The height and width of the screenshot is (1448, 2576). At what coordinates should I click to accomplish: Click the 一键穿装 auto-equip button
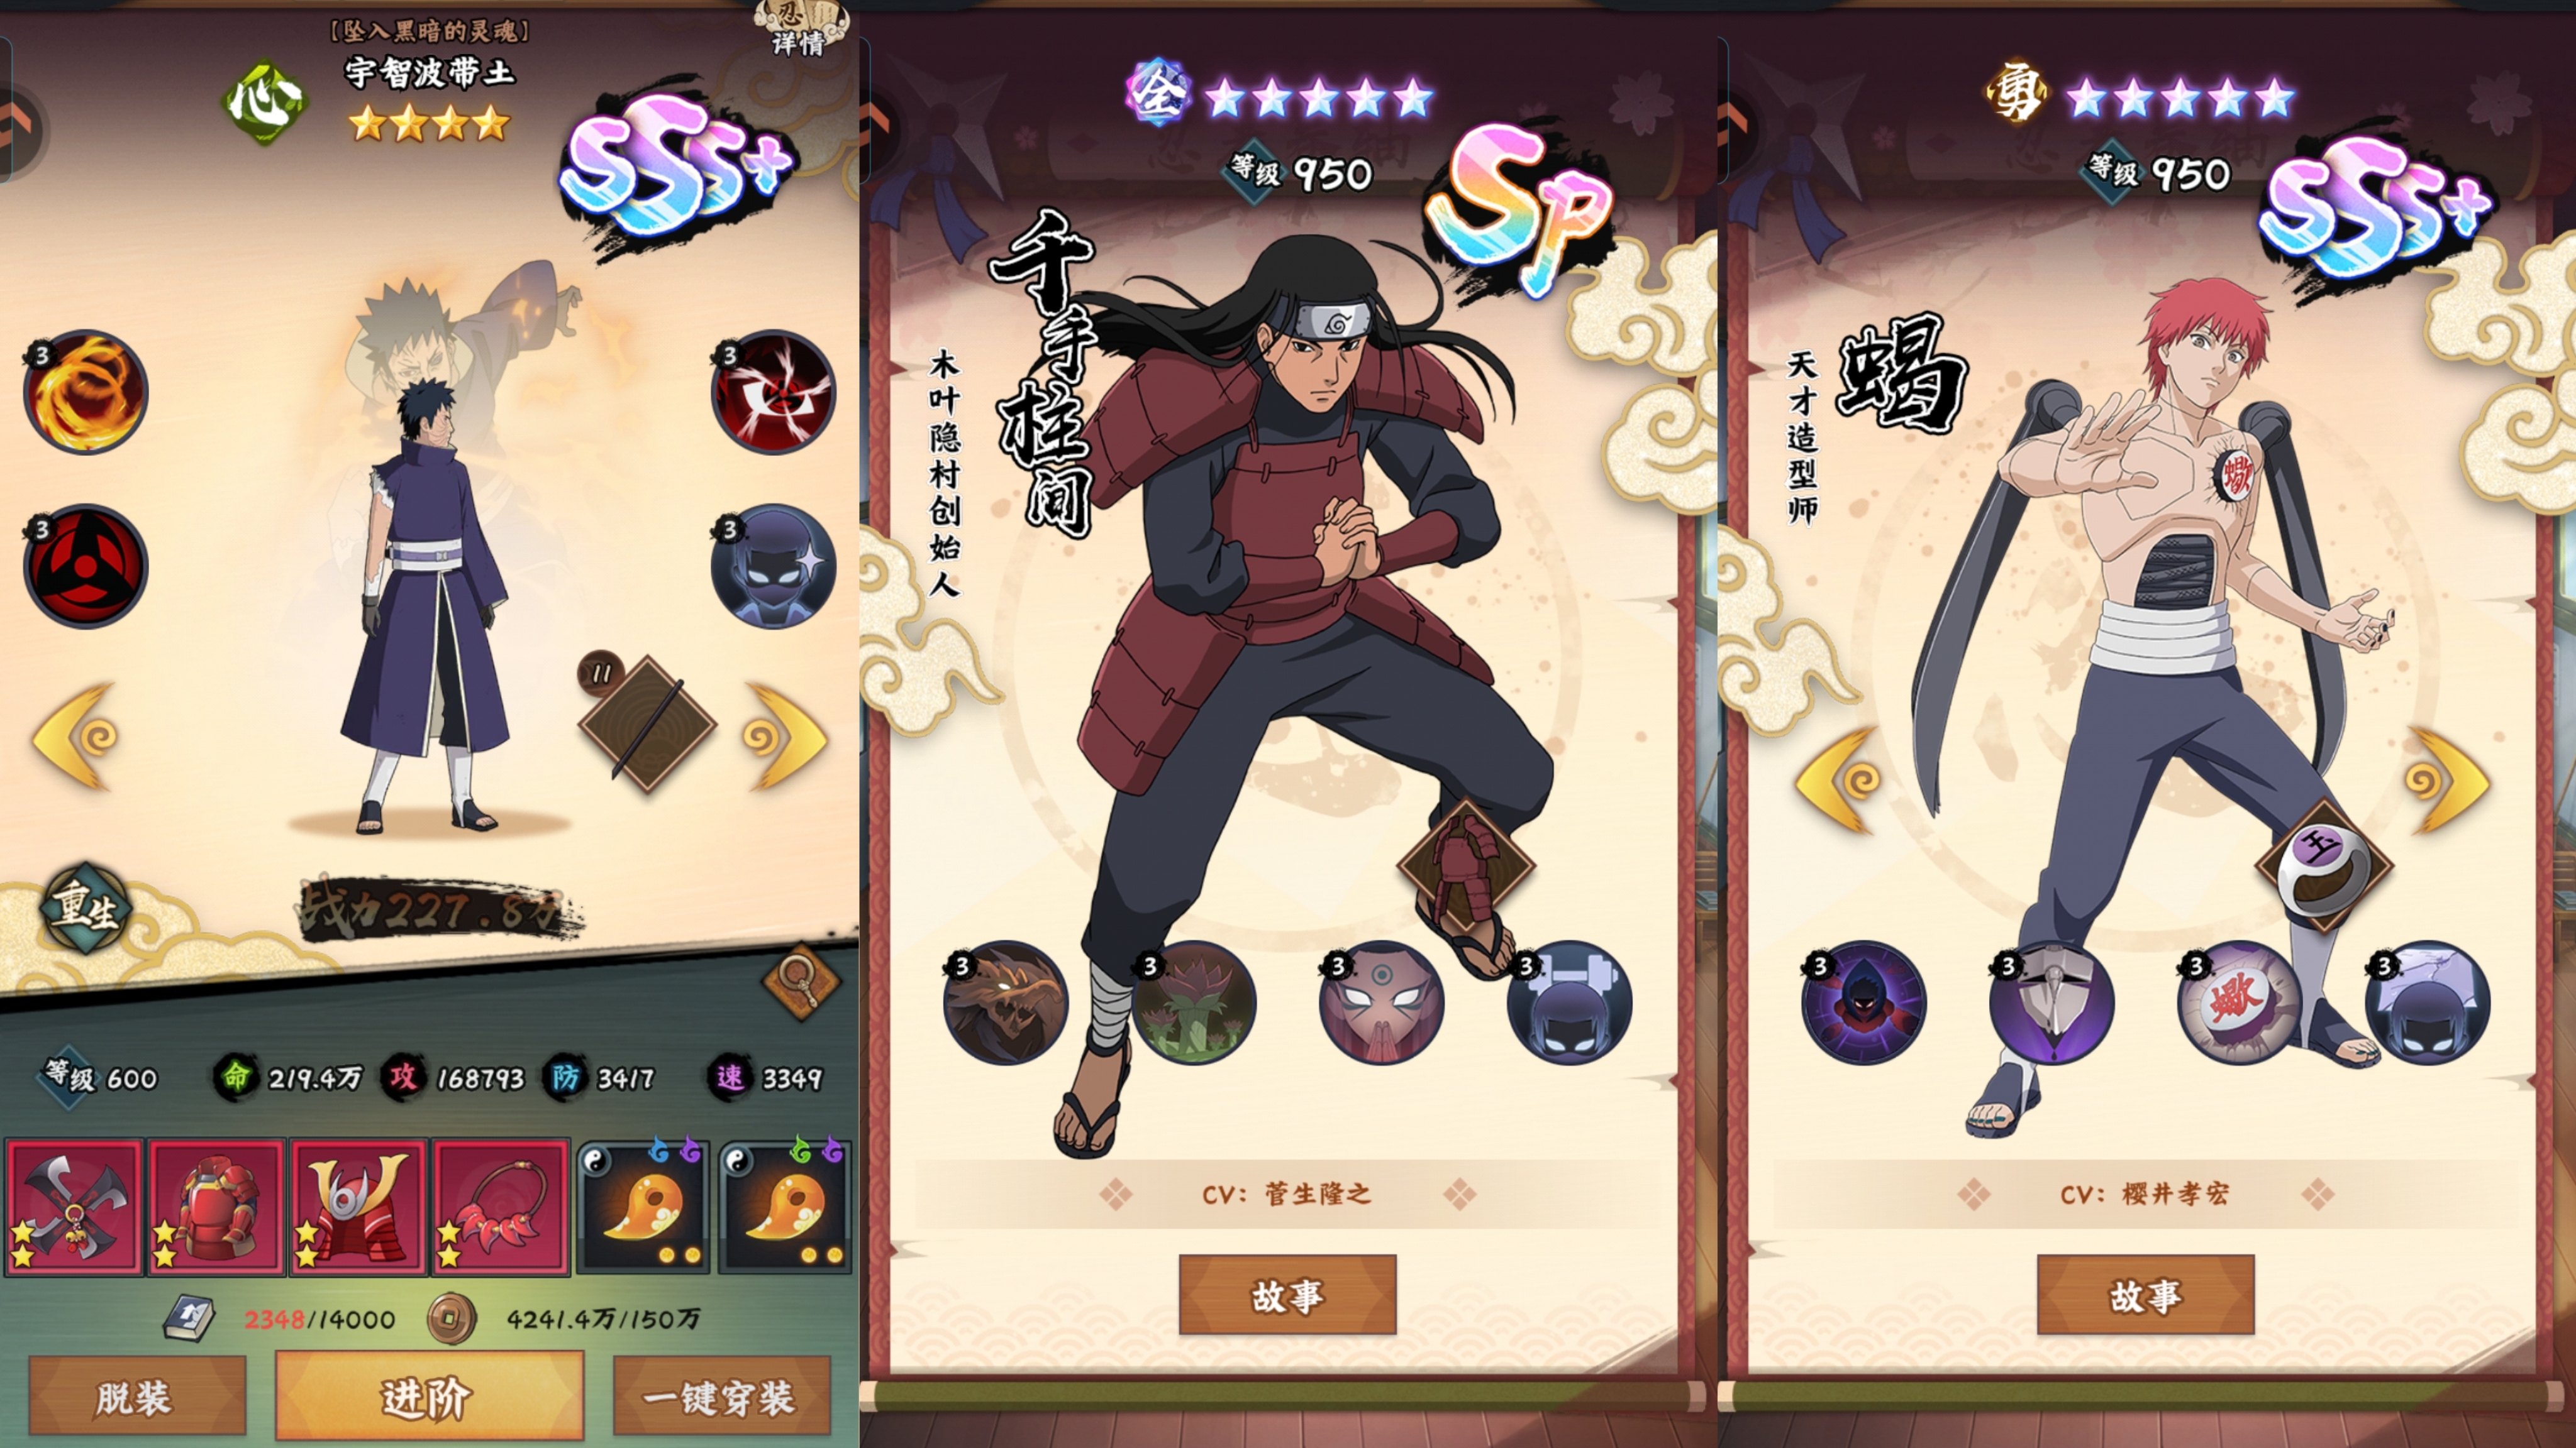coord(721,1396)
